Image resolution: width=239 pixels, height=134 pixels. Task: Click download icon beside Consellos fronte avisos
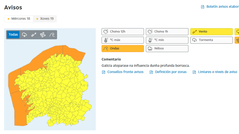pyautogui.click(x=103, y=72)
